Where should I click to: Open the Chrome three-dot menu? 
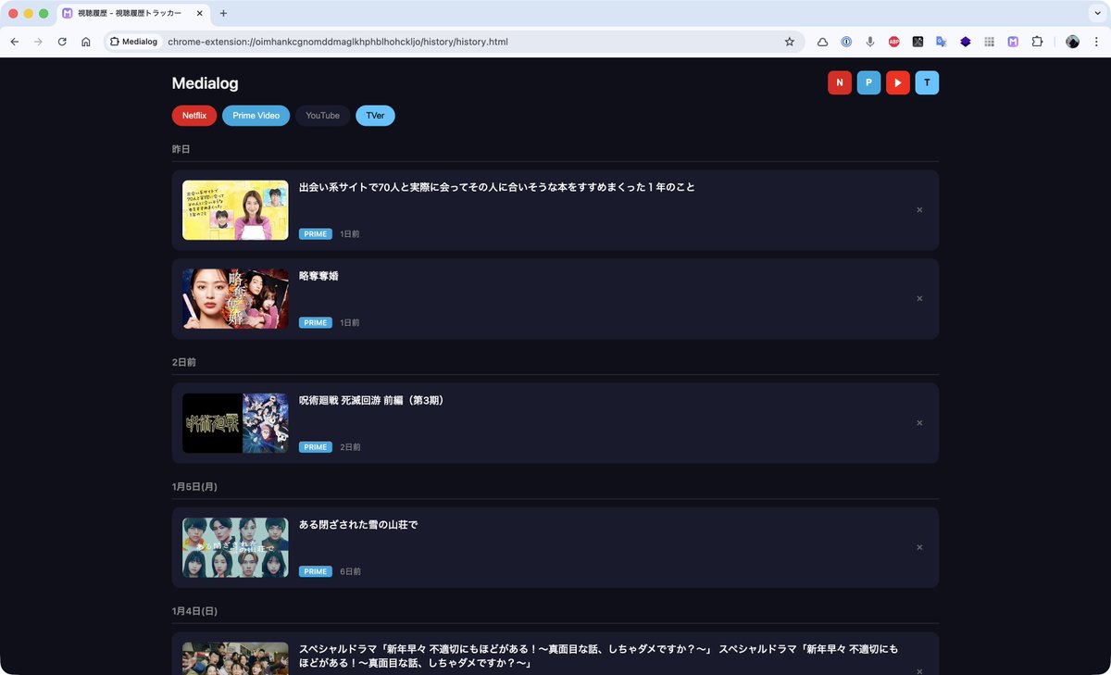(x=1095, y=43)
